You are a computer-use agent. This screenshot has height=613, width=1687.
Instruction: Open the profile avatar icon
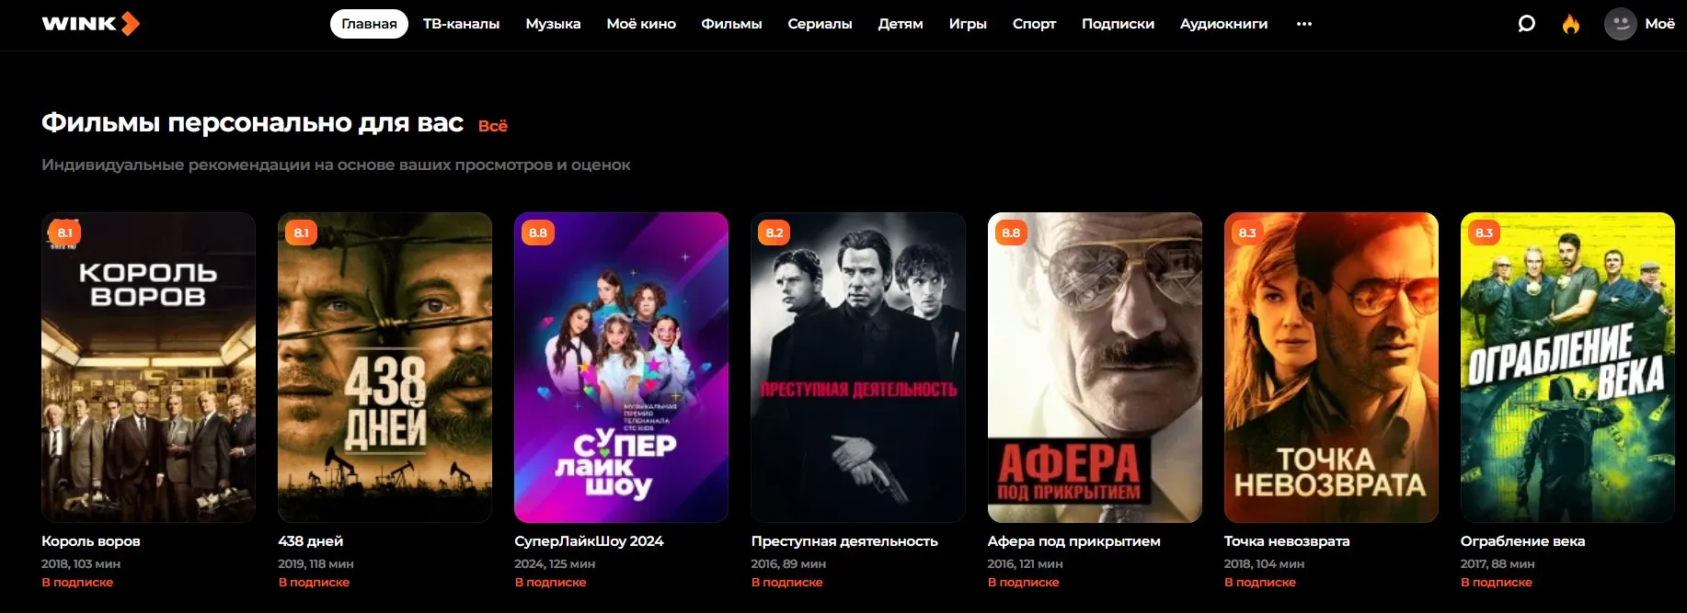click(x=1620, y=24)
